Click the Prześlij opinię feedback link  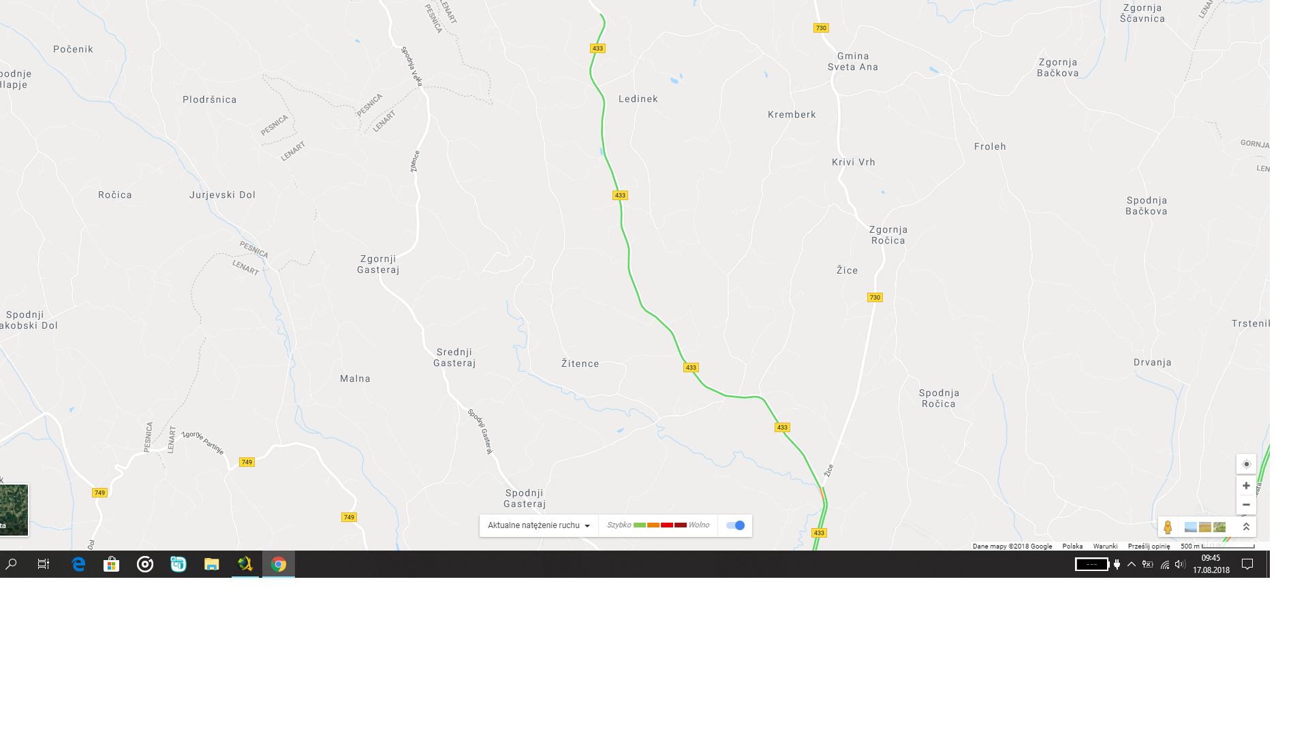coord(1149,546)
